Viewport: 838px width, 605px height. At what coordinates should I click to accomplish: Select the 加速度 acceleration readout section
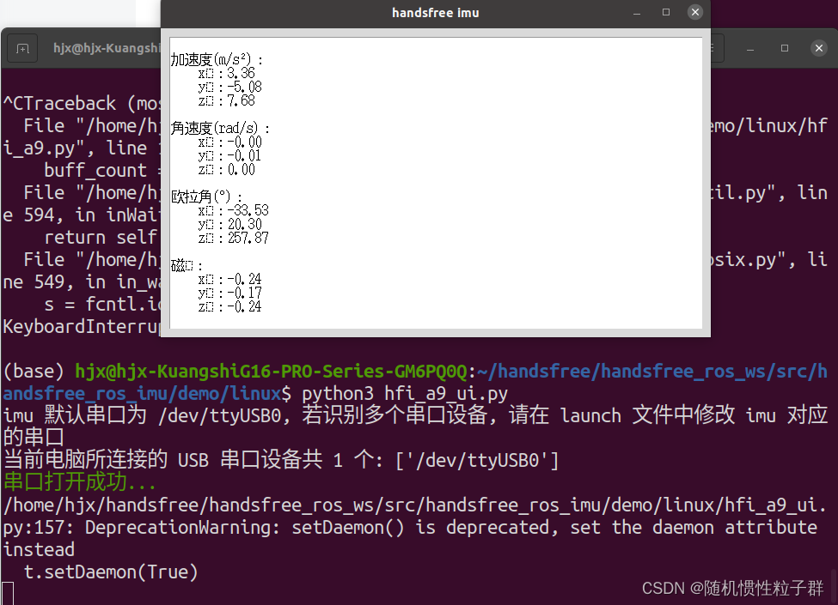point(229,79)
